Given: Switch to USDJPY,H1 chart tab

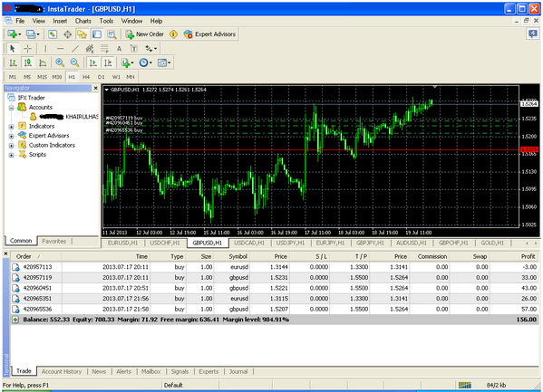Looking at the screenshot, I should [x=290, y=243].
